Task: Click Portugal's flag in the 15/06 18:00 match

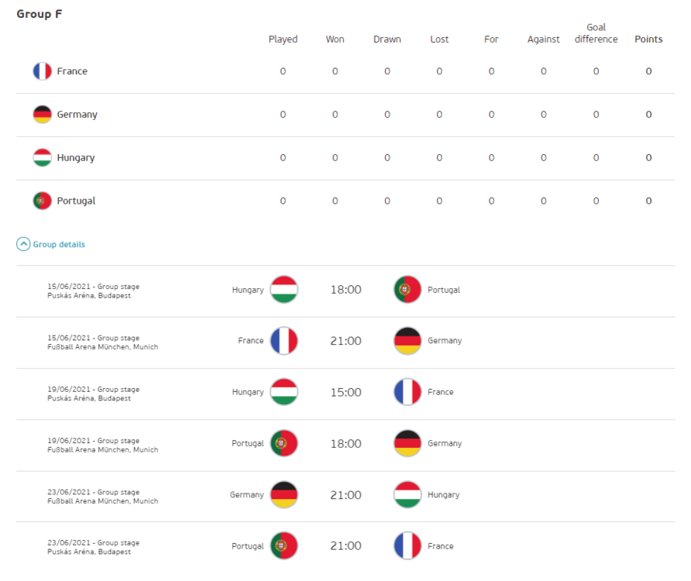Action: 407,290
